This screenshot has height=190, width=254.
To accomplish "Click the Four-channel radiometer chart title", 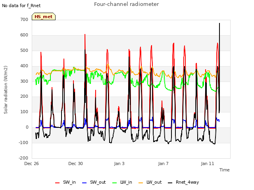I will pos(126,4).
